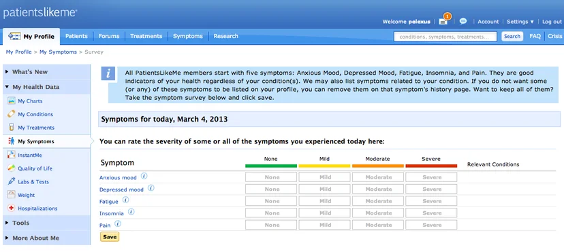Rate Anxious mood as None

(x=271, y=177)
